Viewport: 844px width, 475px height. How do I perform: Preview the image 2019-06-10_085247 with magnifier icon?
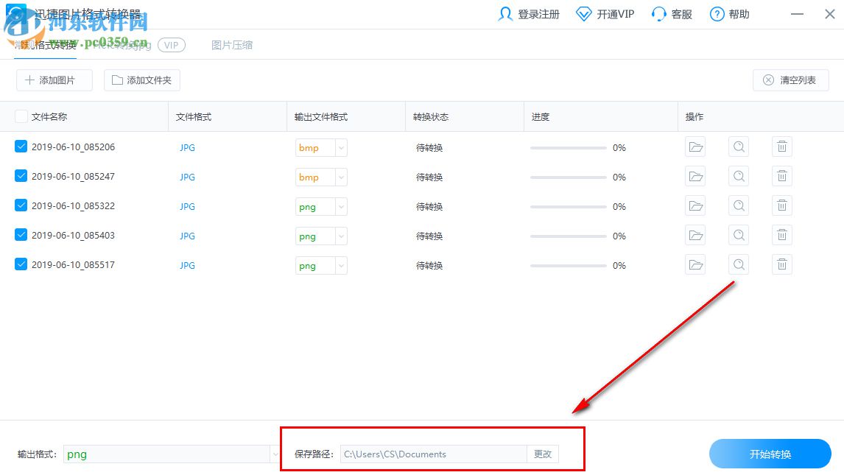coord(738,176)
